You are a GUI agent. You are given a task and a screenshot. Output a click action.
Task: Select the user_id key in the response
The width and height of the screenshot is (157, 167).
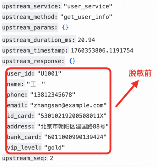(x=21, y=74)
